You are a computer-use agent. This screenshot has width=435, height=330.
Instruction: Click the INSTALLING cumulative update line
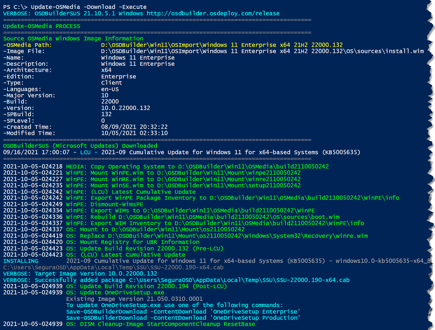(217, 261)
